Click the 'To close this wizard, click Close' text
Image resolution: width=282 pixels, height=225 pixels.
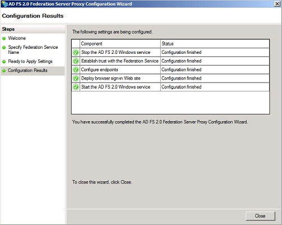coord(102,182)
